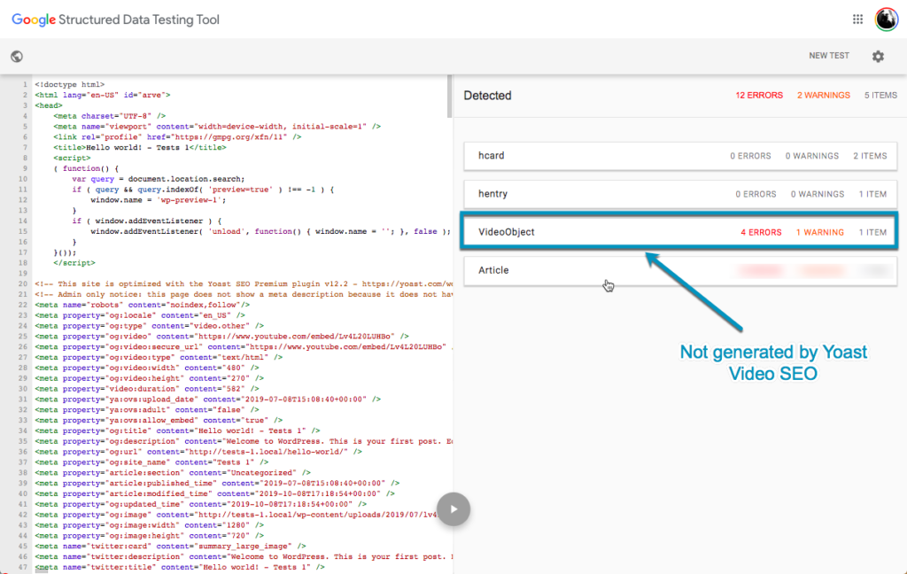This screenshot has width=907, height=574.
Task: Click the meta name="robots" line
Action: click(x=143, y=305)
